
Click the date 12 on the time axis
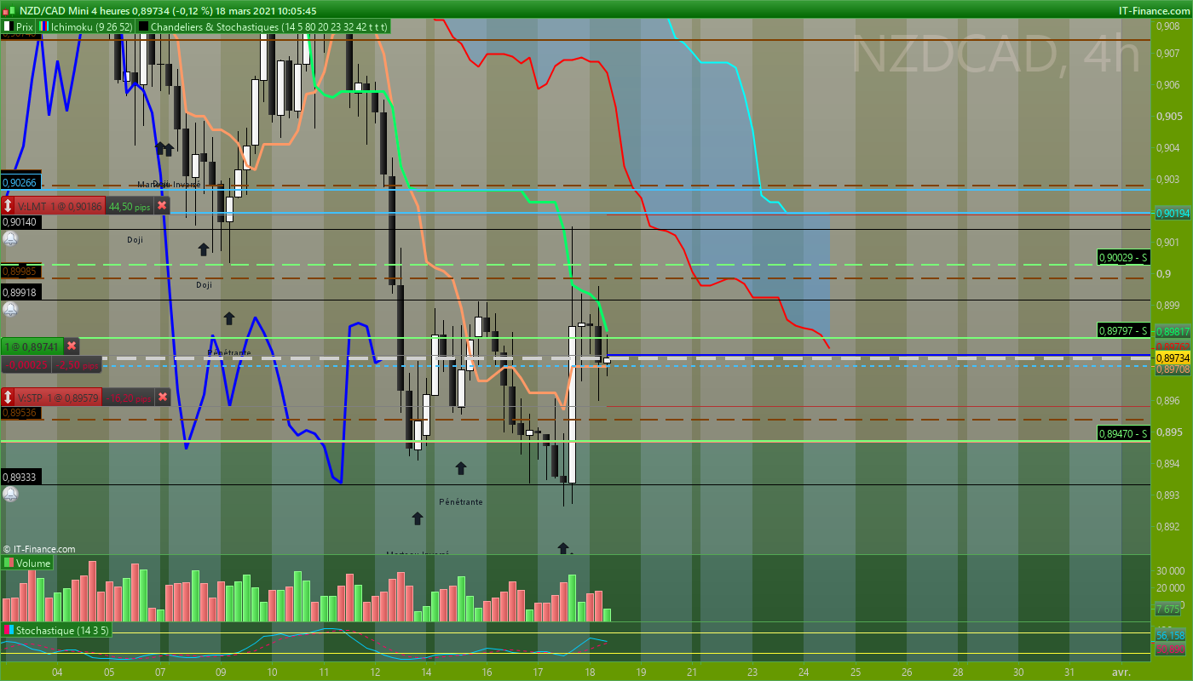coord(376,672)
